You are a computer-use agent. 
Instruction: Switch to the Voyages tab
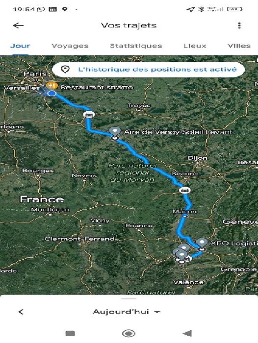coord(70,46)
